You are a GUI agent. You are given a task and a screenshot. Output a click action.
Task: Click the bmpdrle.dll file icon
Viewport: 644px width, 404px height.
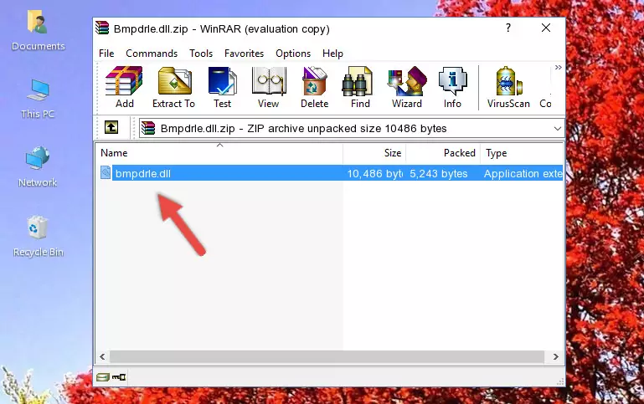click(x=106, y=172)
